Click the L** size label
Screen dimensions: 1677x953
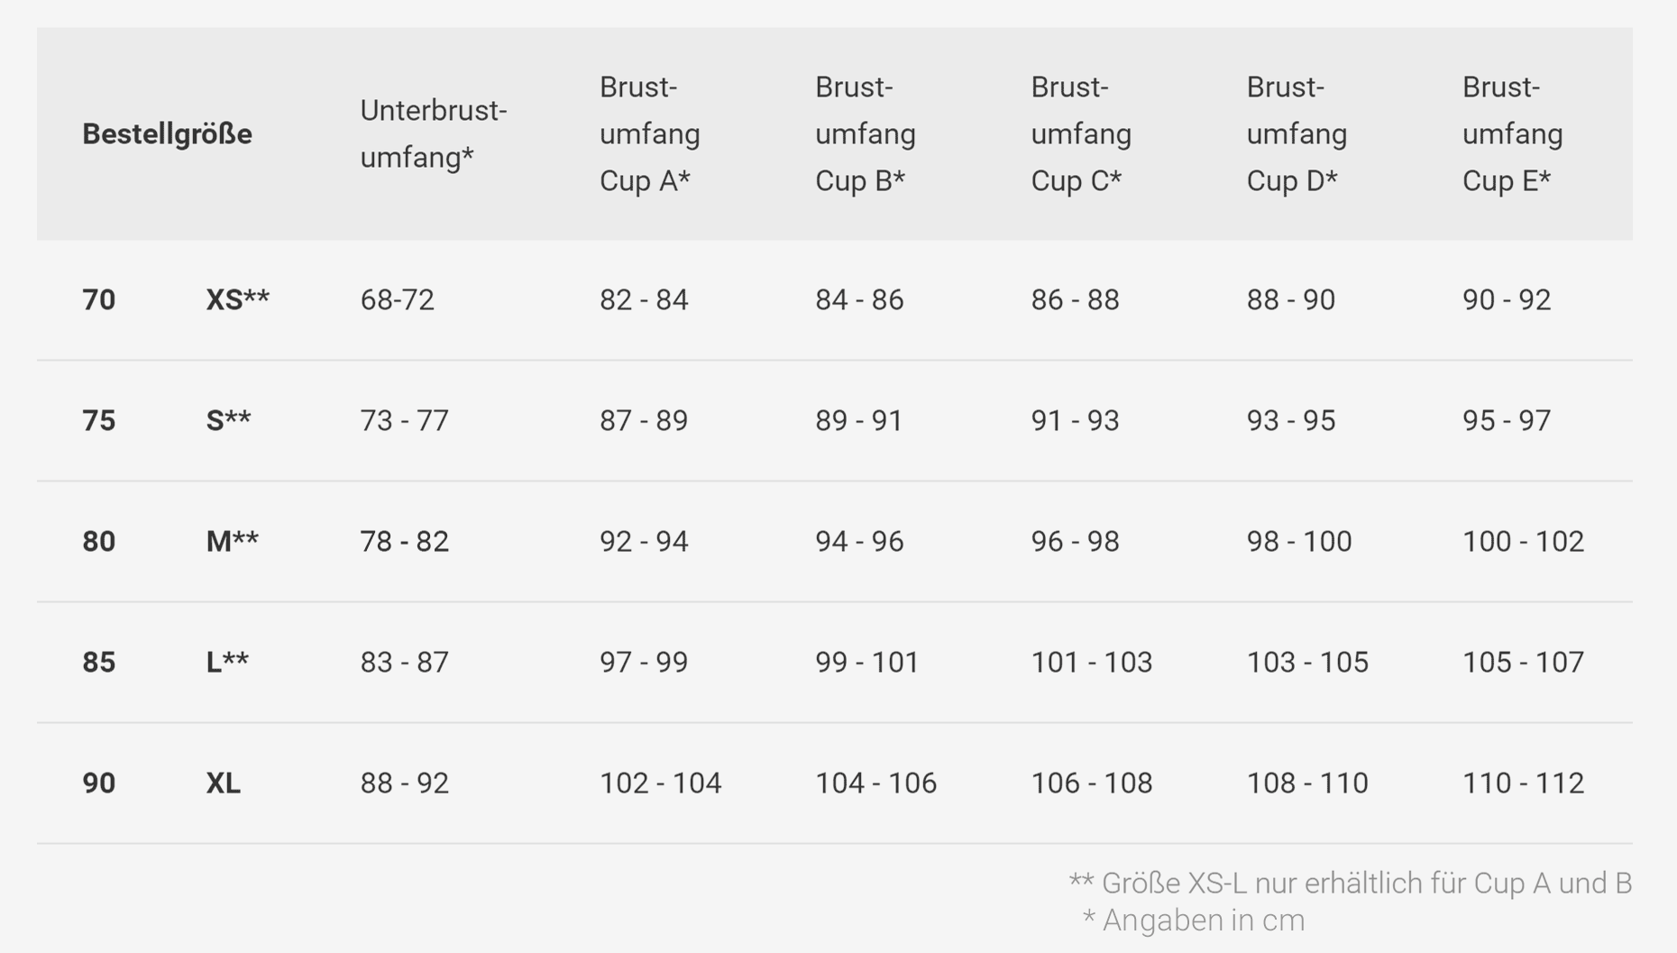pos(227,662)
